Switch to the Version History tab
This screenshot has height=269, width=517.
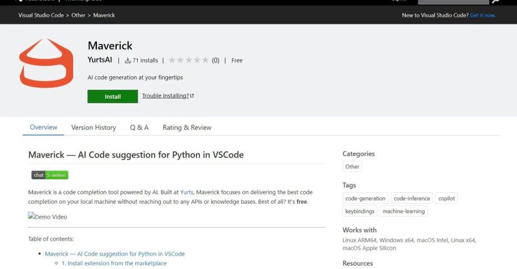click(94, 128)
